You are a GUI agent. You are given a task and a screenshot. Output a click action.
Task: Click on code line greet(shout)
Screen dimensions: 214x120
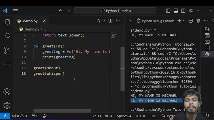[47, 68]
